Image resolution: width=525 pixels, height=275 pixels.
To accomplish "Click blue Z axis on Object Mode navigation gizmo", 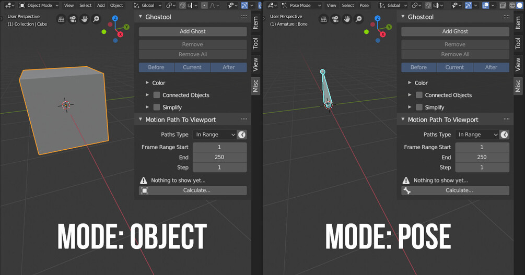I will tap(115, 18).
